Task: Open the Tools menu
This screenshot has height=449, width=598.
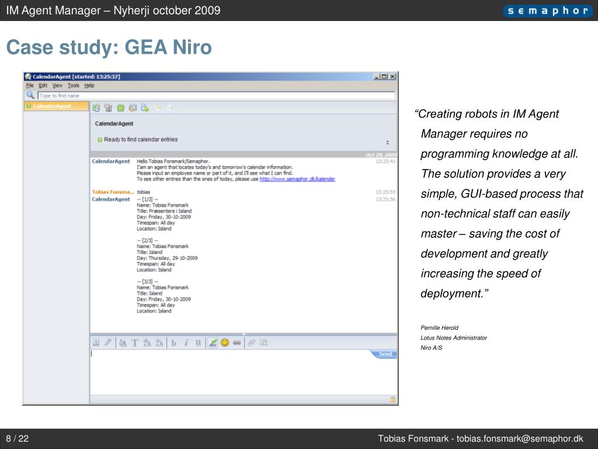Action: 73,85
